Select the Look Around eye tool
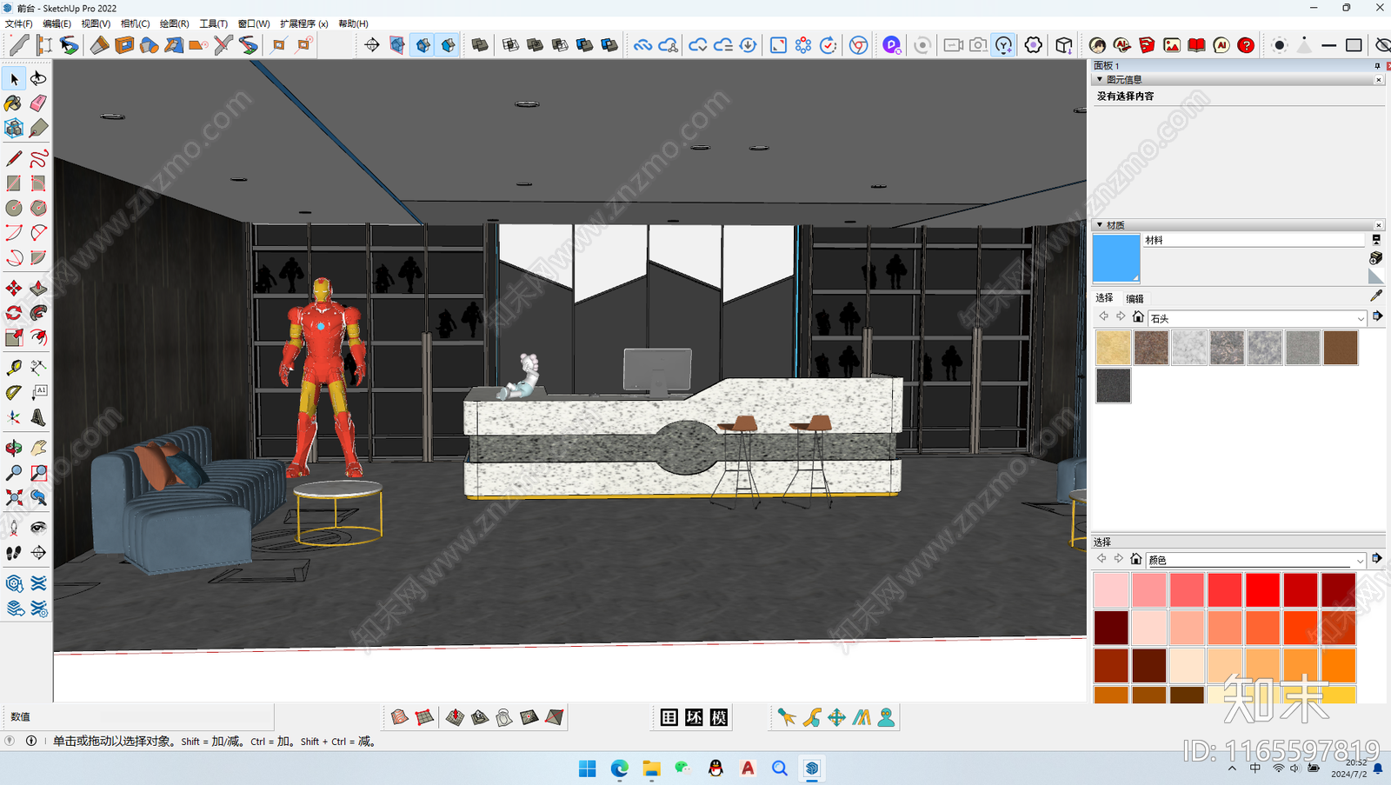Screen dimensions: 1391x785 click(x=38, y=528)
